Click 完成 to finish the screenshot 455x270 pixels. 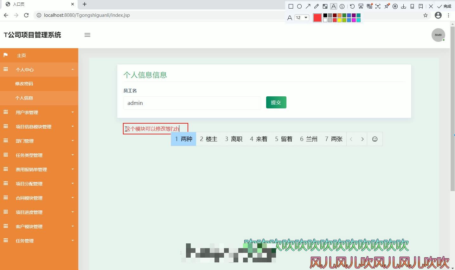pyautogui.click(x=447, y=6)
